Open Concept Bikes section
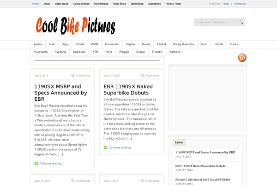Viewport: 277px width, 185px height. [x=81, y=4]
